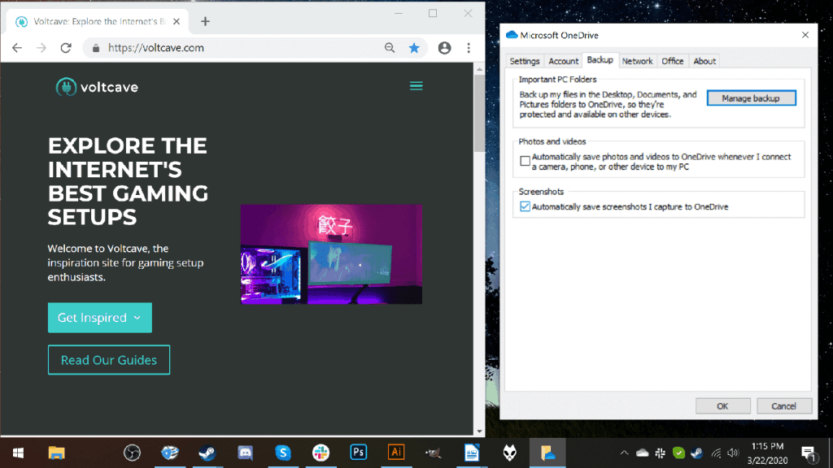Enable automatic photos and videos saving
Screen dimensions: 833x468
(525, 161)
